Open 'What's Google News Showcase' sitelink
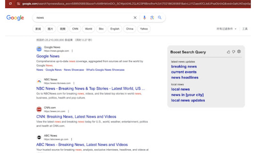The width and height of the screenshot is (256, 153). click(105, 70)
